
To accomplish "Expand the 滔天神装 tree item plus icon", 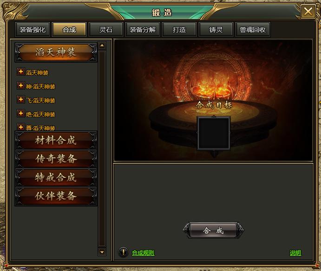I will tap(21, 72).
